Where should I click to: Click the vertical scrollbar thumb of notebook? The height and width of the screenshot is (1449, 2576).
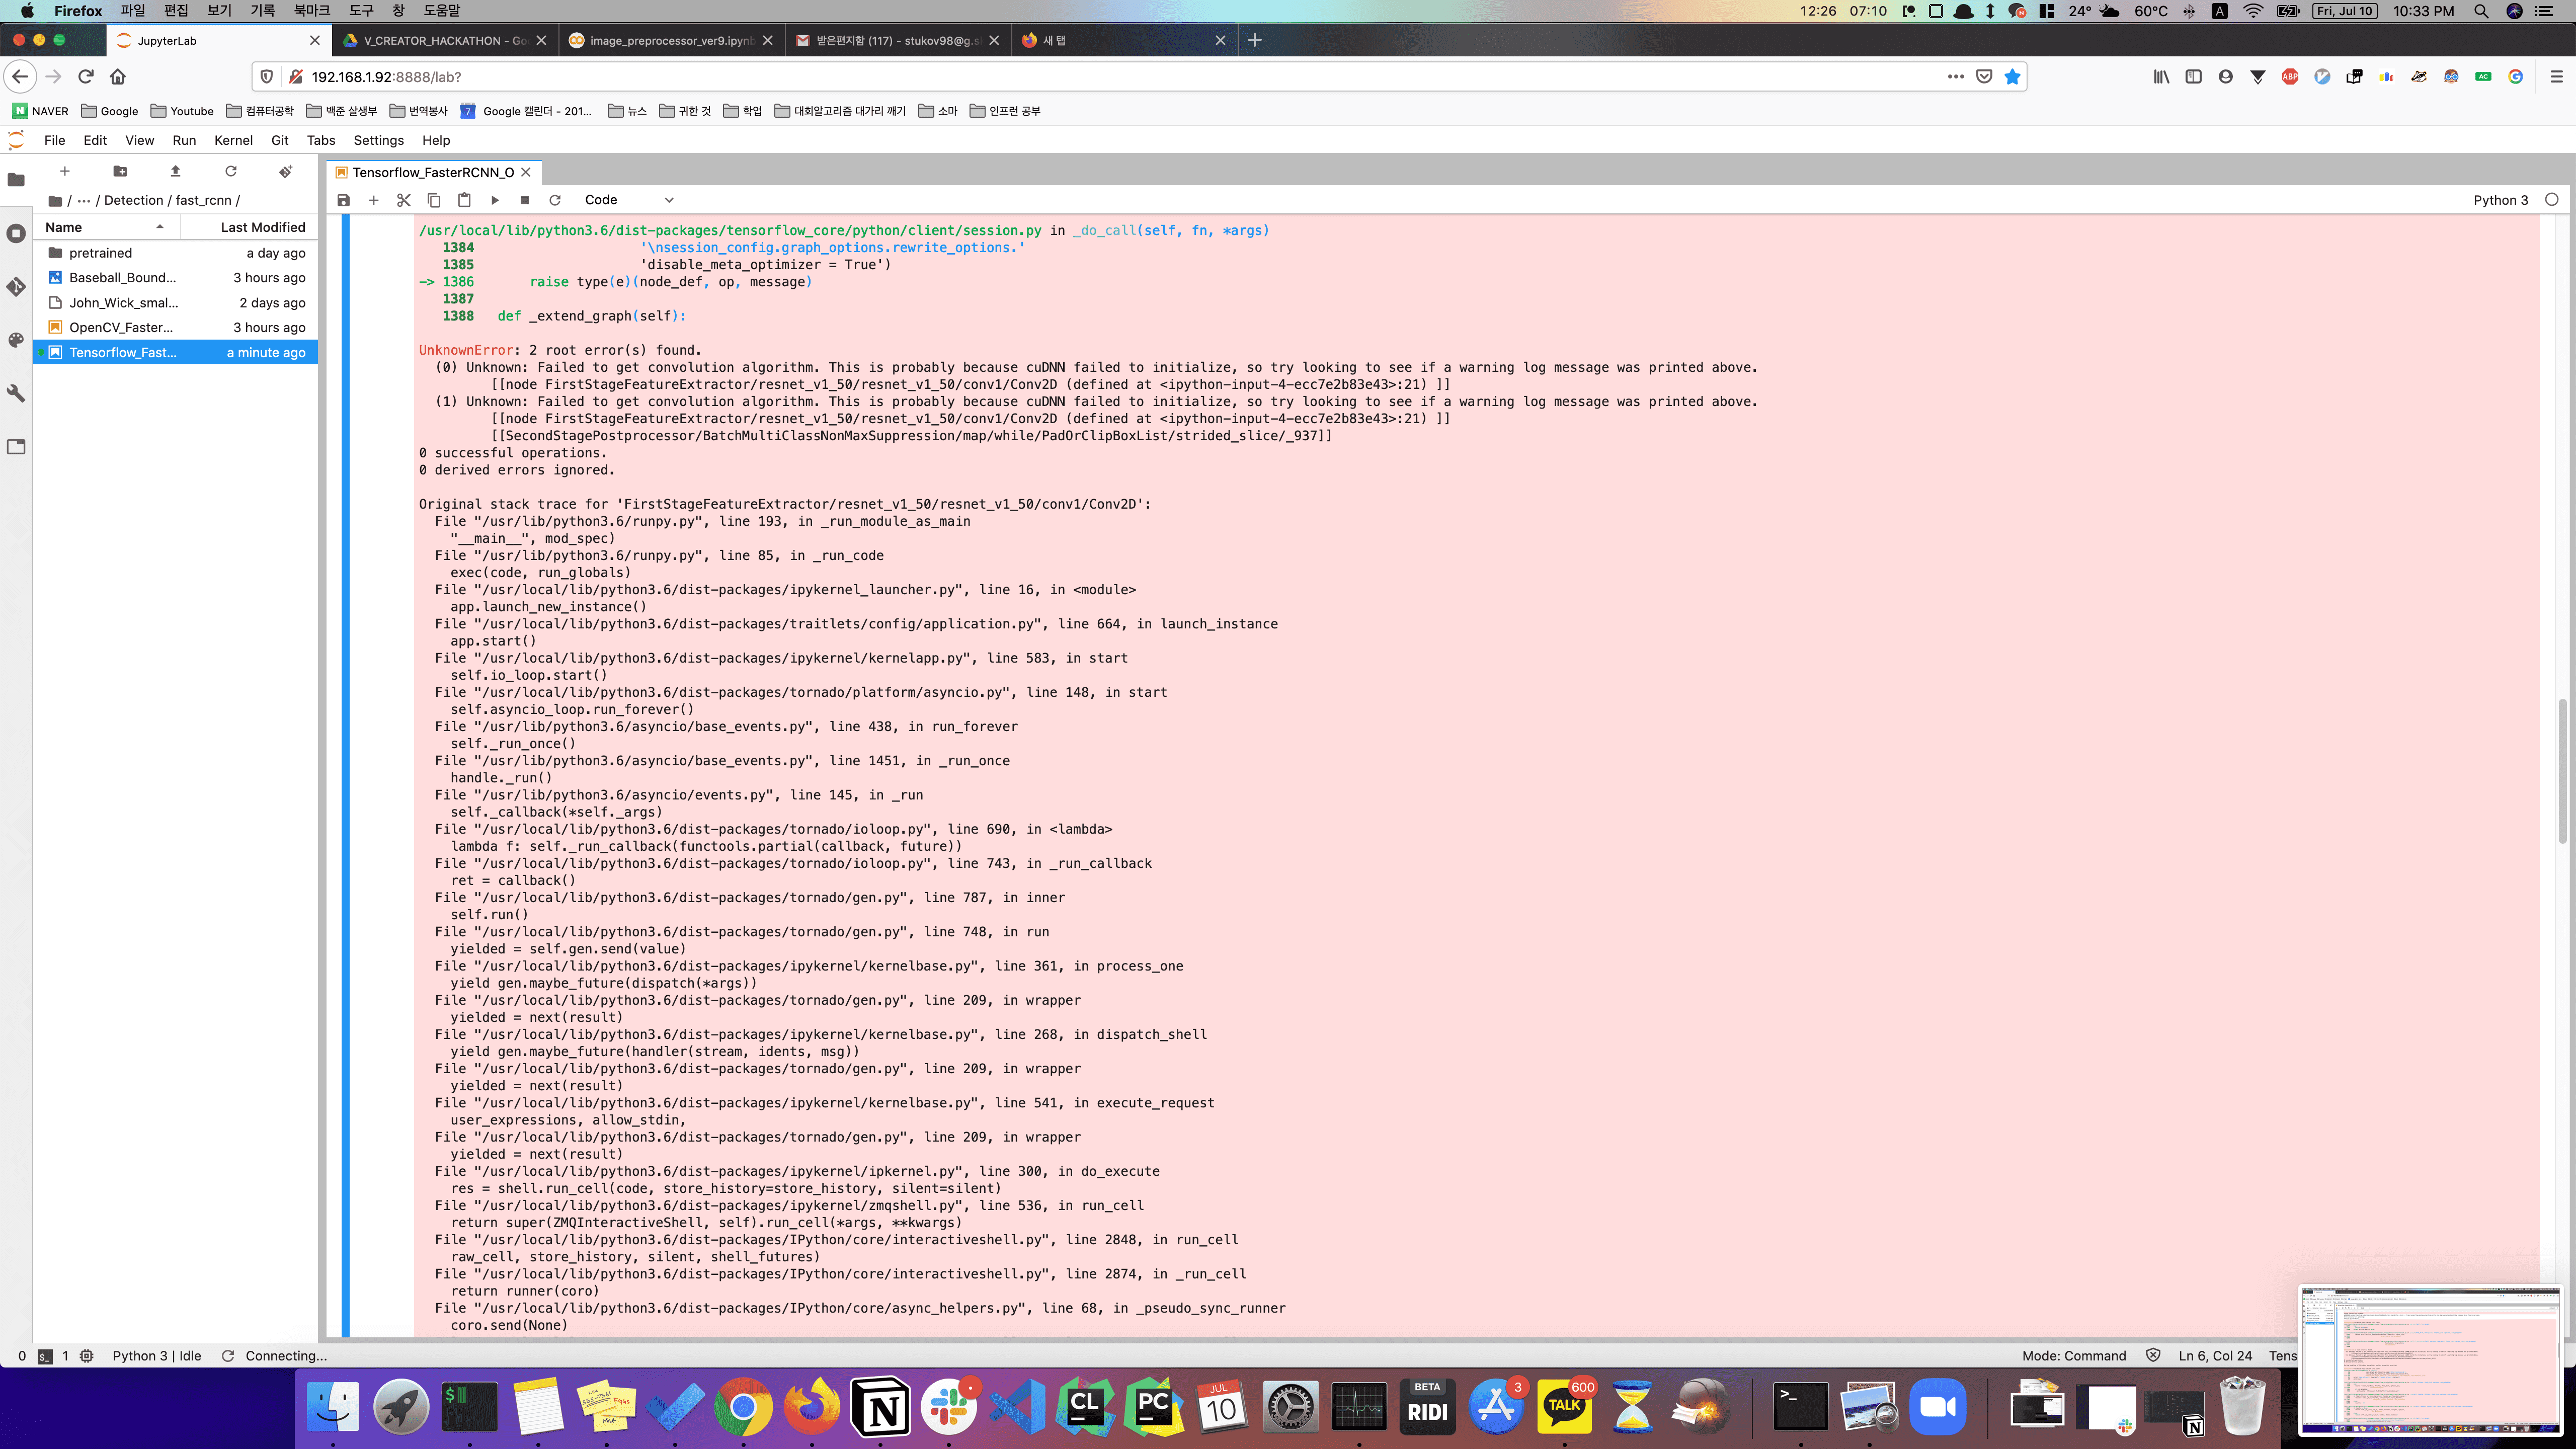coord(2562,770)
